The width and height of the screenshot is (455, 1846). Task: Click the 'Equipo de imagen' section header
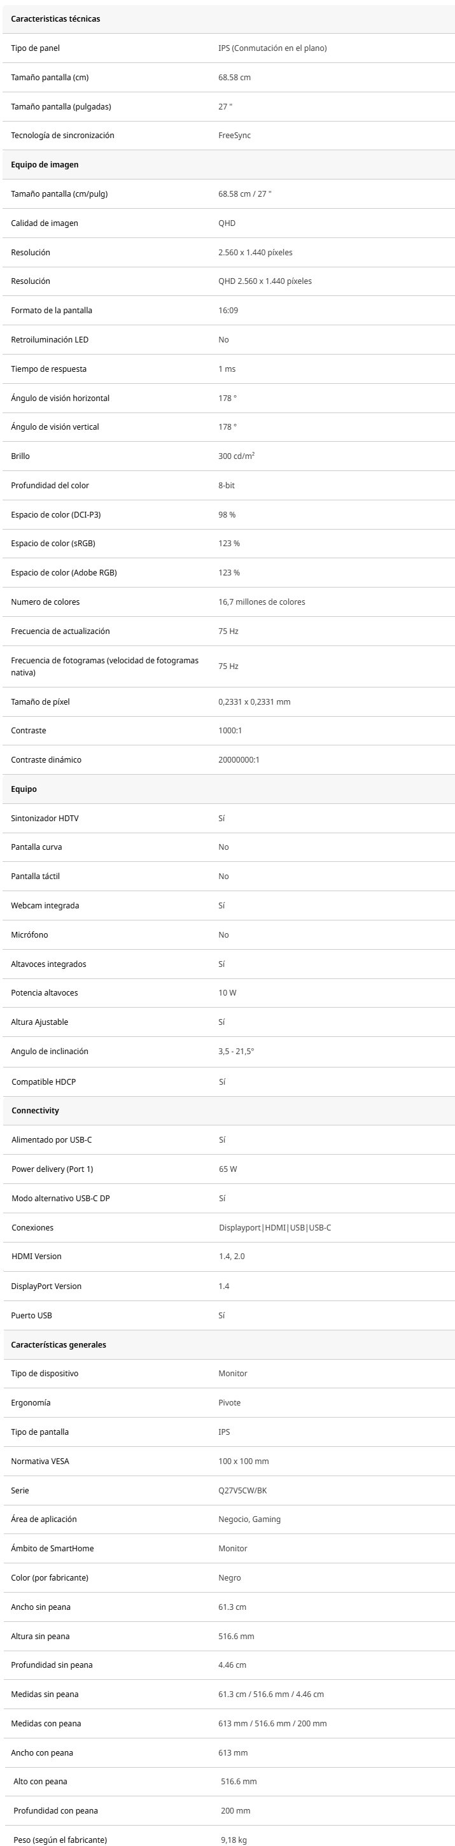pyautogui.click(x=45, y=165)
